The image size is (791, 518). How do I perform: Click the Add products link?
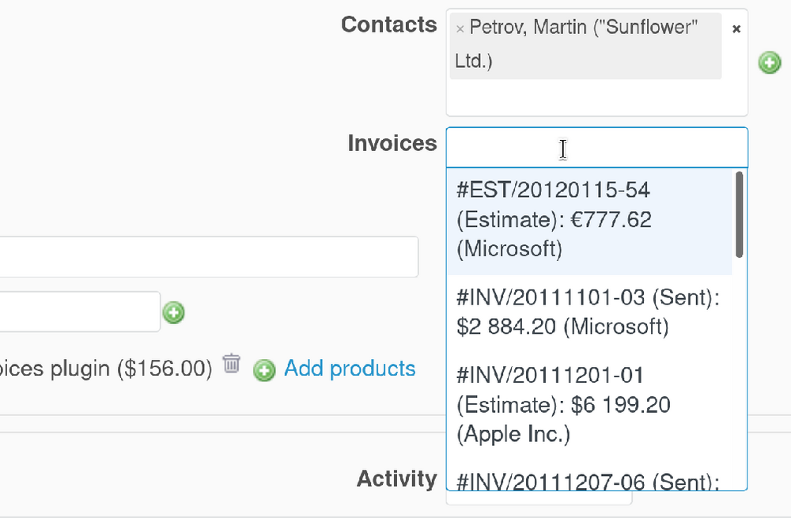(350, 369)
